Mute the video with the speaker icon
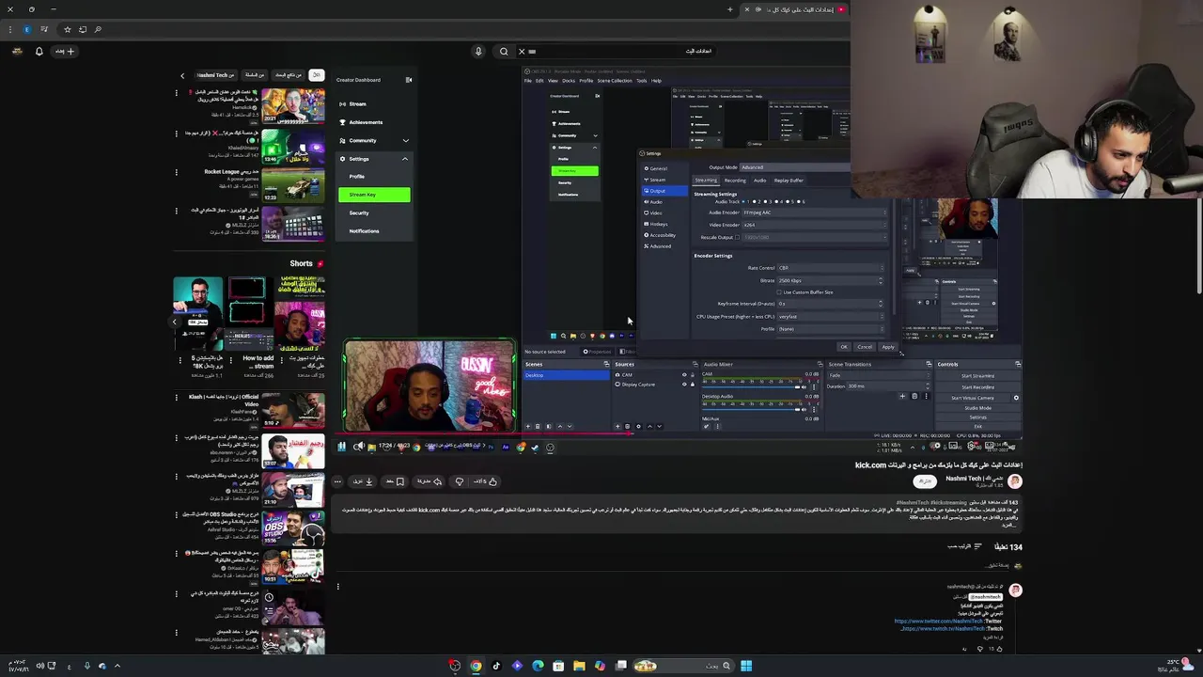This screenshot has height=677, width=1203. (x=357, y=447)
